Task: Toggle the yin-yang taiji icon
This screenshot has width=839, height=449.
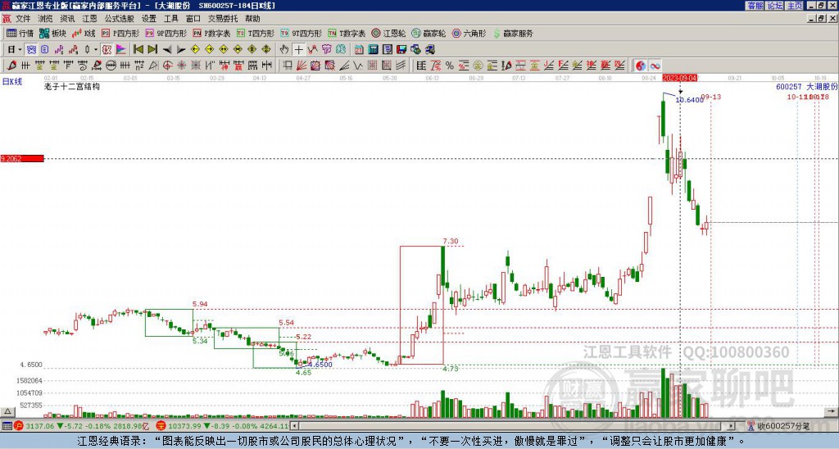Action: click(x=641, y=66)
